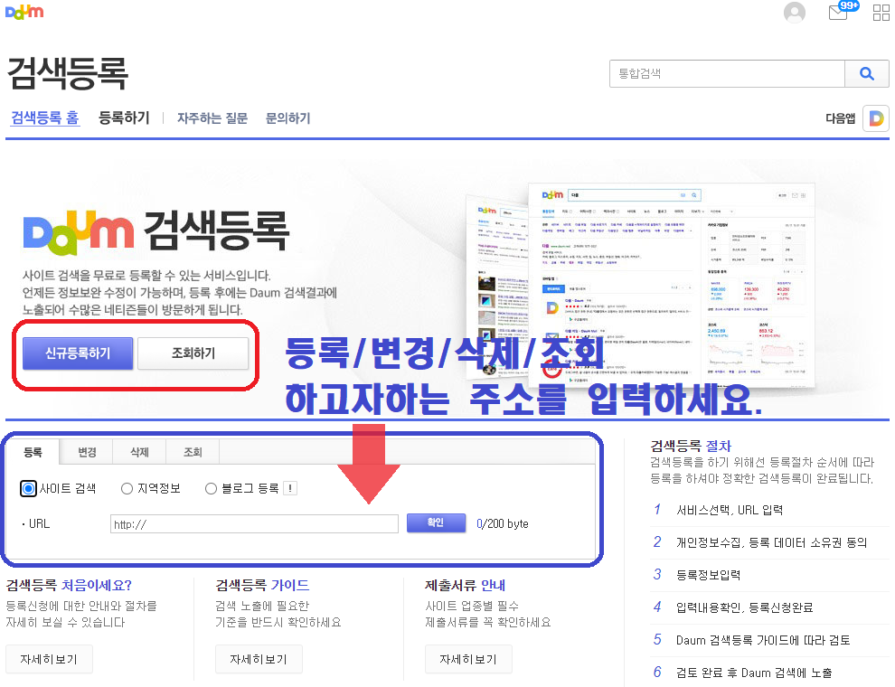This screenshot has width=895, height=687.
Task: Switch to the 조회 tab
Action: [x=193, y=452]
